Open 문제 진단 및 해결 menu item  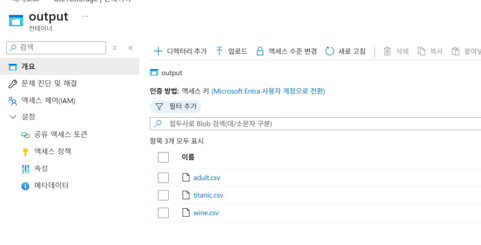49,83
